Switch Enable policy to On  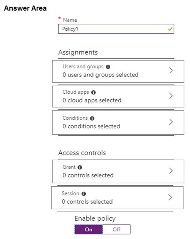pos(89,229)
